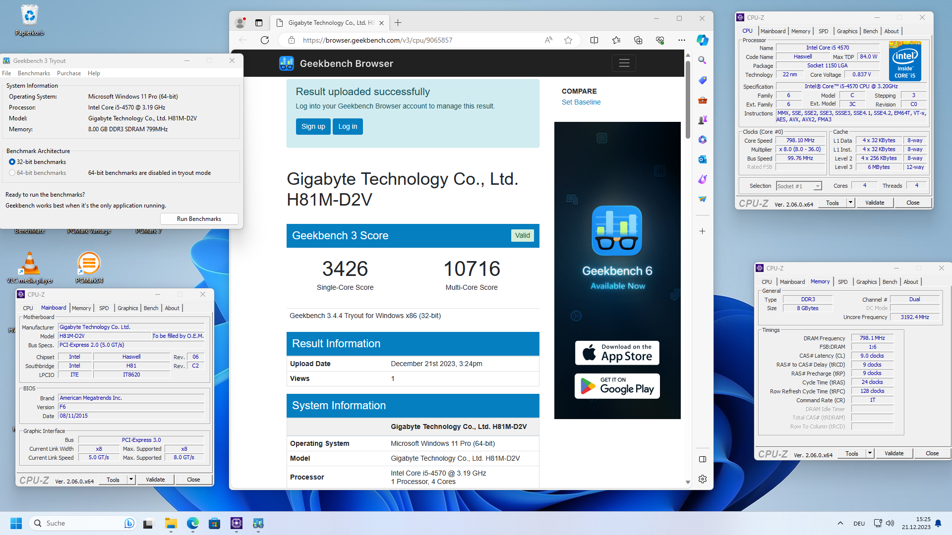
Task: Open Edge sidebar shopping tag icon
Action: [x=702, y=80]
